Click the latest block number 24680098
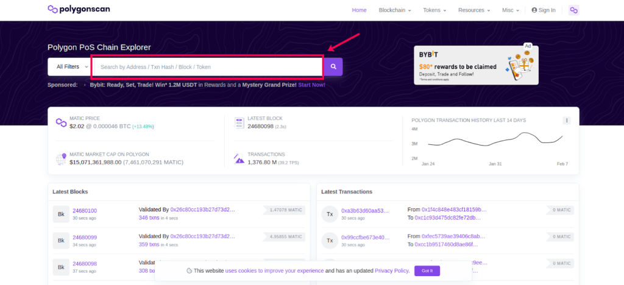Image resolution: width=624 pixels, height=285 pixels. [x=260, y=127]
